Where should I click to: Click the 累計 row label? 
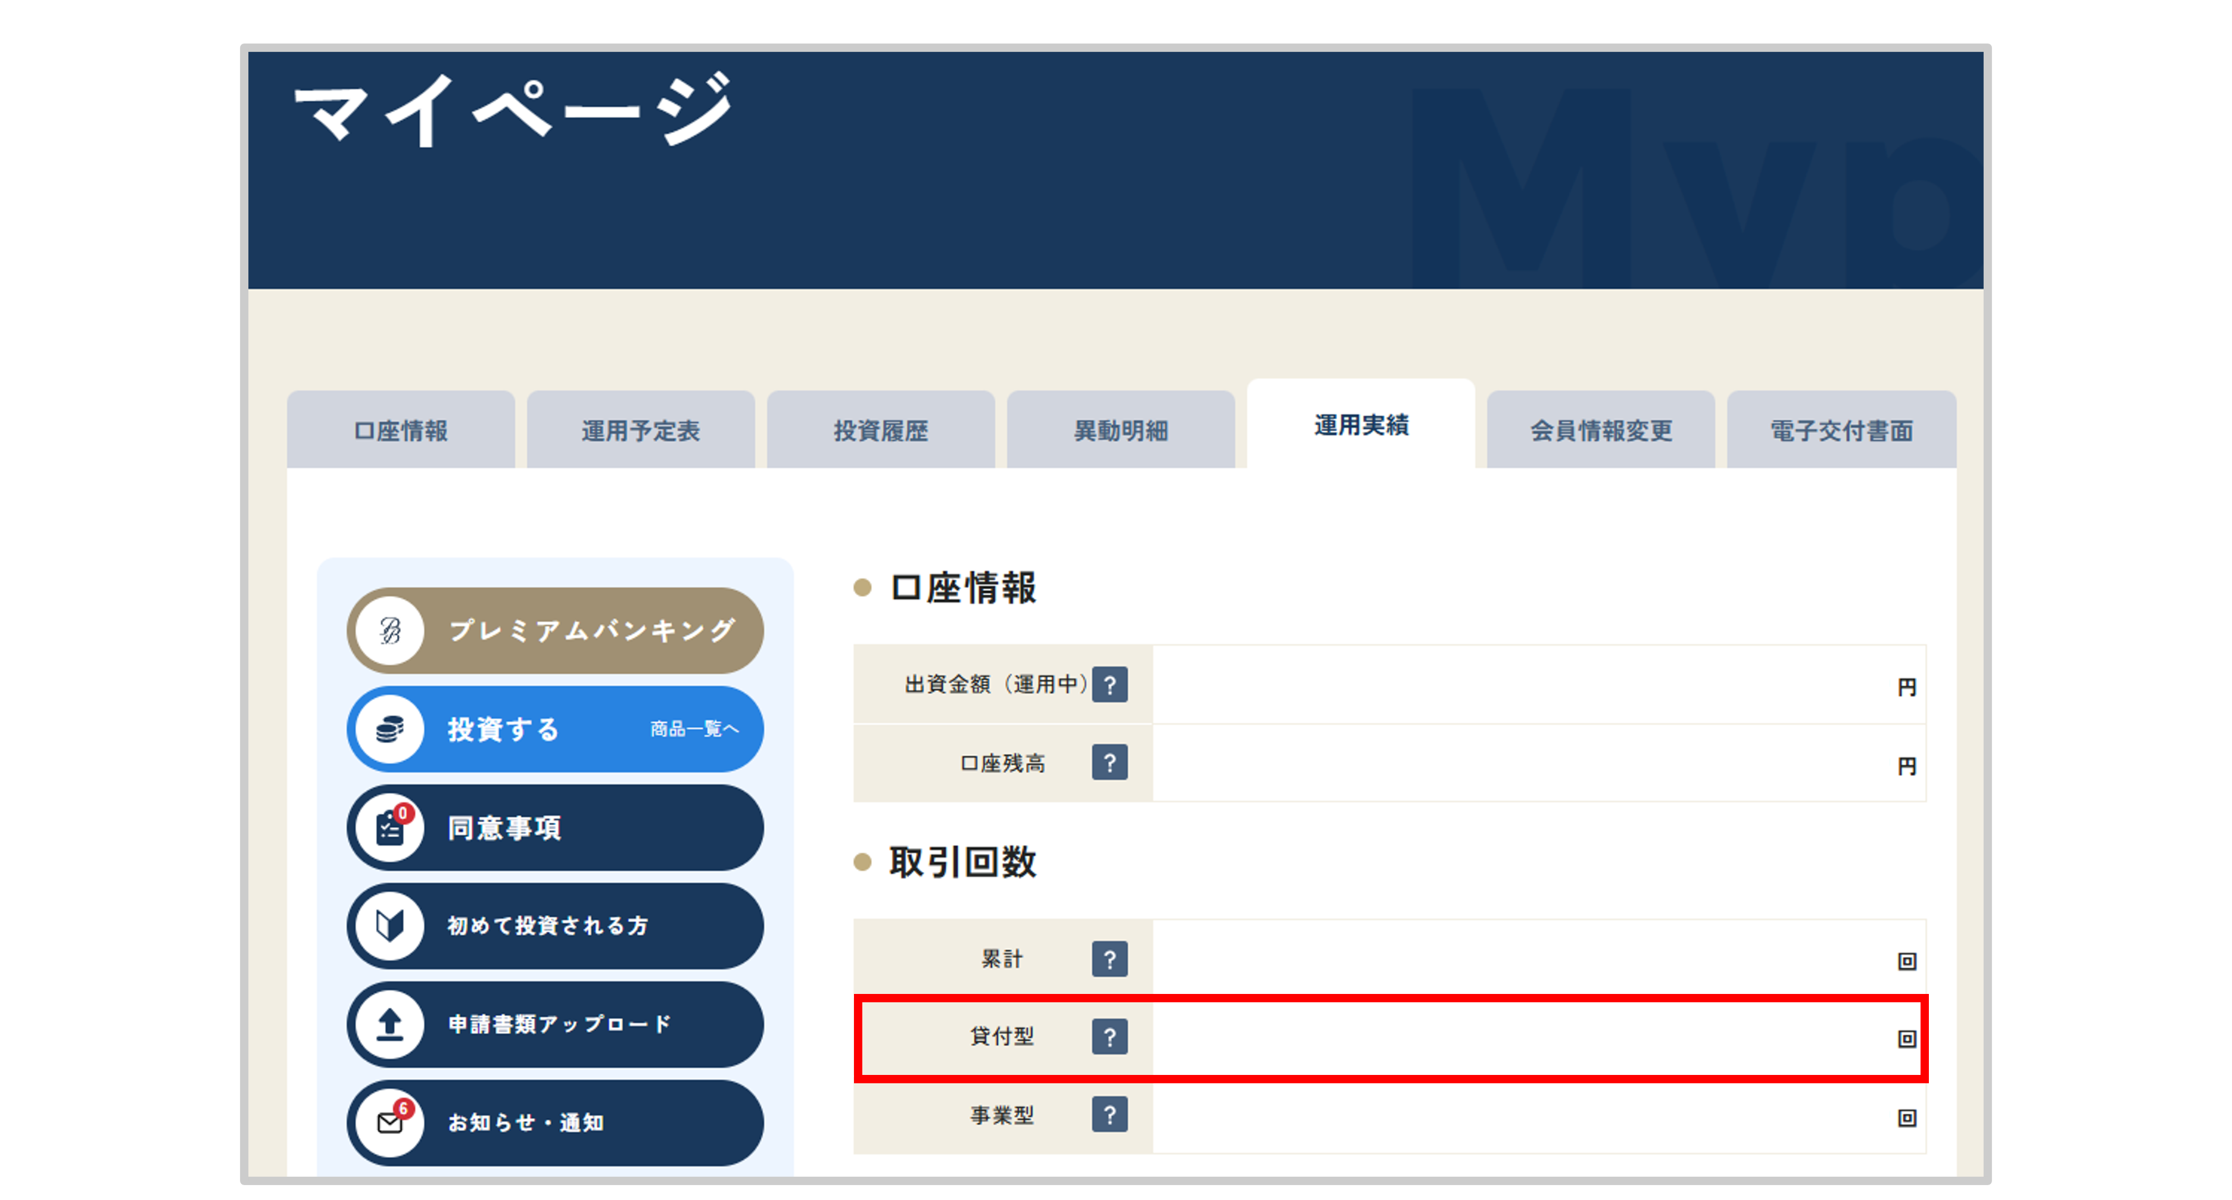click(x=1002, y=959)
